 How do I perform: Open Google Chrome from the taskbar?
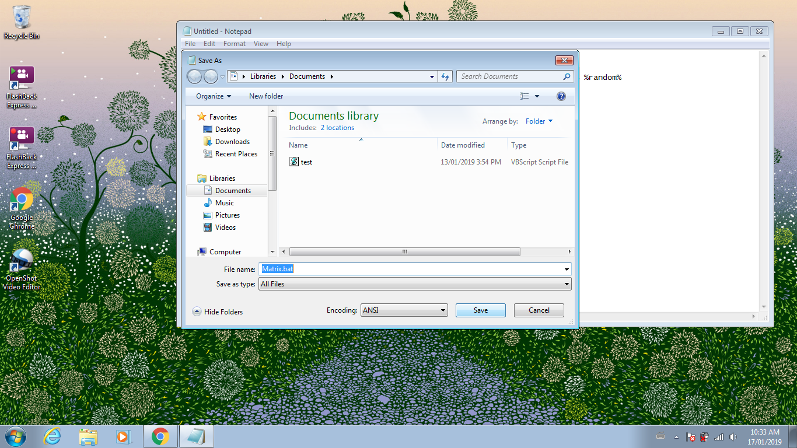coord(160,436)
